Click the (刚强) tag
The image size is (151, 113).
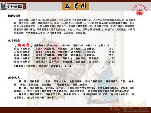pos(38,55)
